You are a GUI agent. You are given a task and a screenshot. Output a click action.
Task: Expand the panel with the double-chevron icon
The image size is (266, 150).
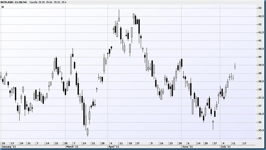[x=2, y=7]
